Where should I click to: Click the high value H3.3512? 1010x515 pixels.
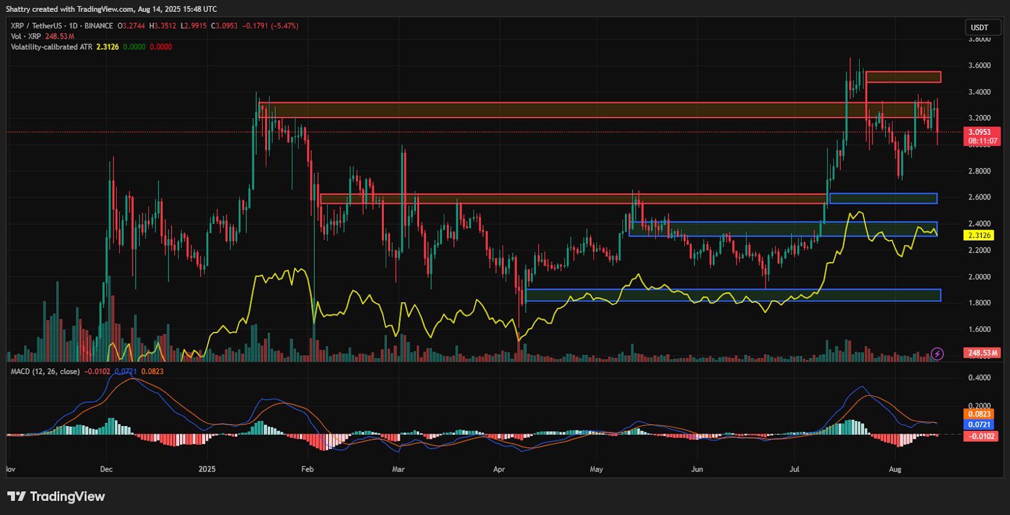tap(163, 26)
